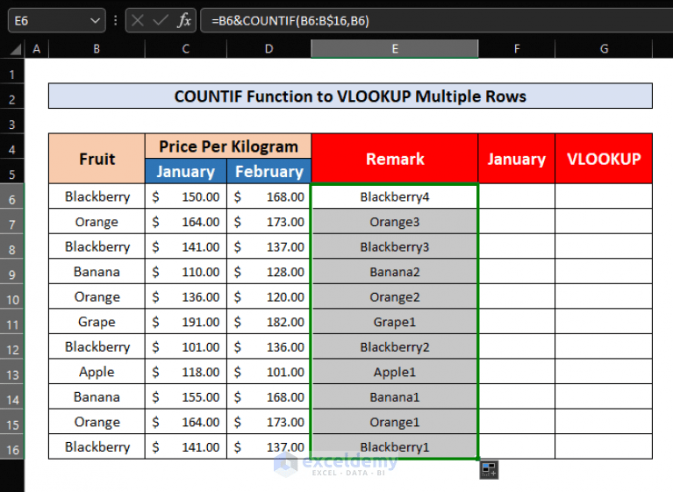Select column B header
673x492 pixels.
(x=97, y=49)
